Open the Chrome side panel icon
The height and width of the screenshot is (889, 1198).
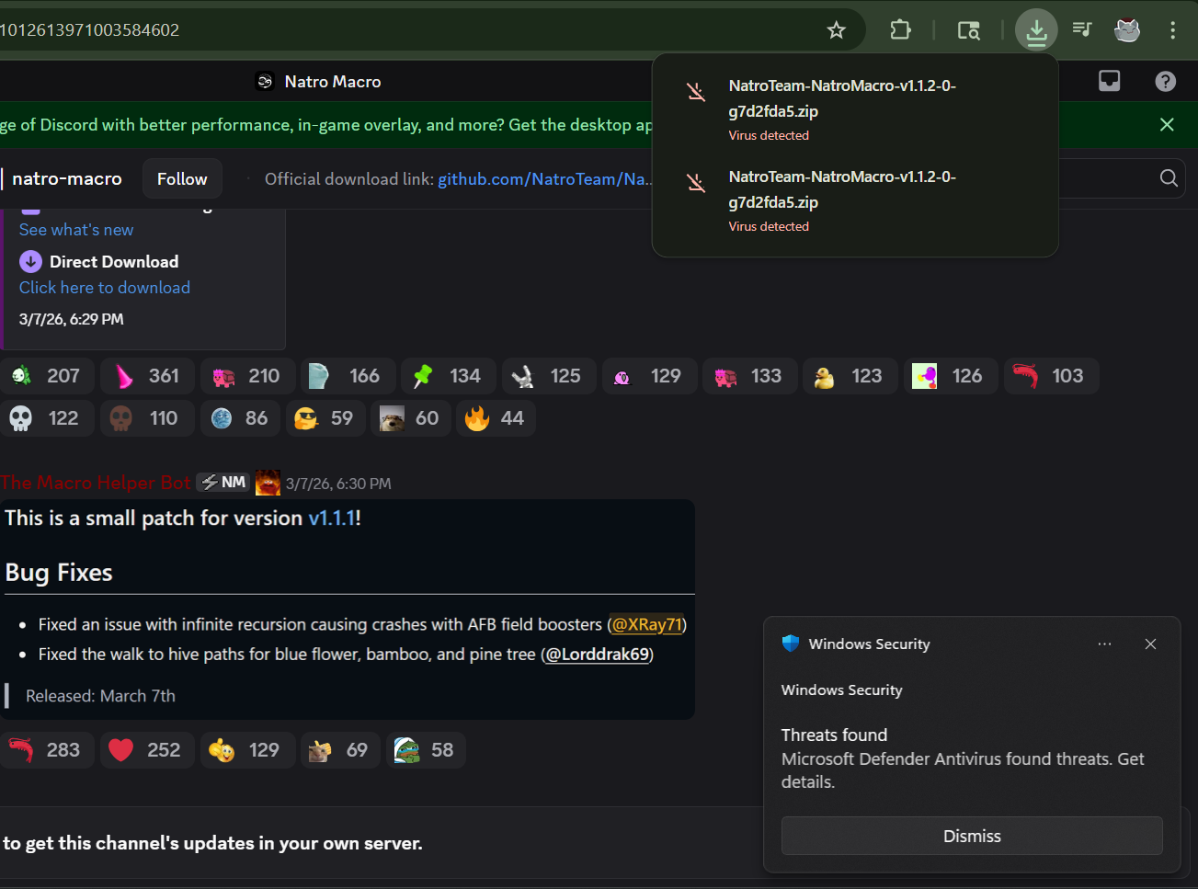click(968, 29)
